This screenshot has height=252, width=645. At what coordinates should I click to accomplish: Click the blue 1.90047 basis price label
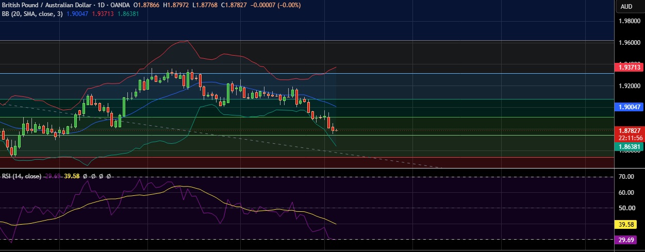pos(630,107)
